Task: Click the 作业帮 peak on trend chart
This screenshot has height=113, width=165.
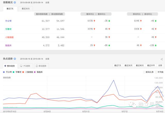Action: 114,80
